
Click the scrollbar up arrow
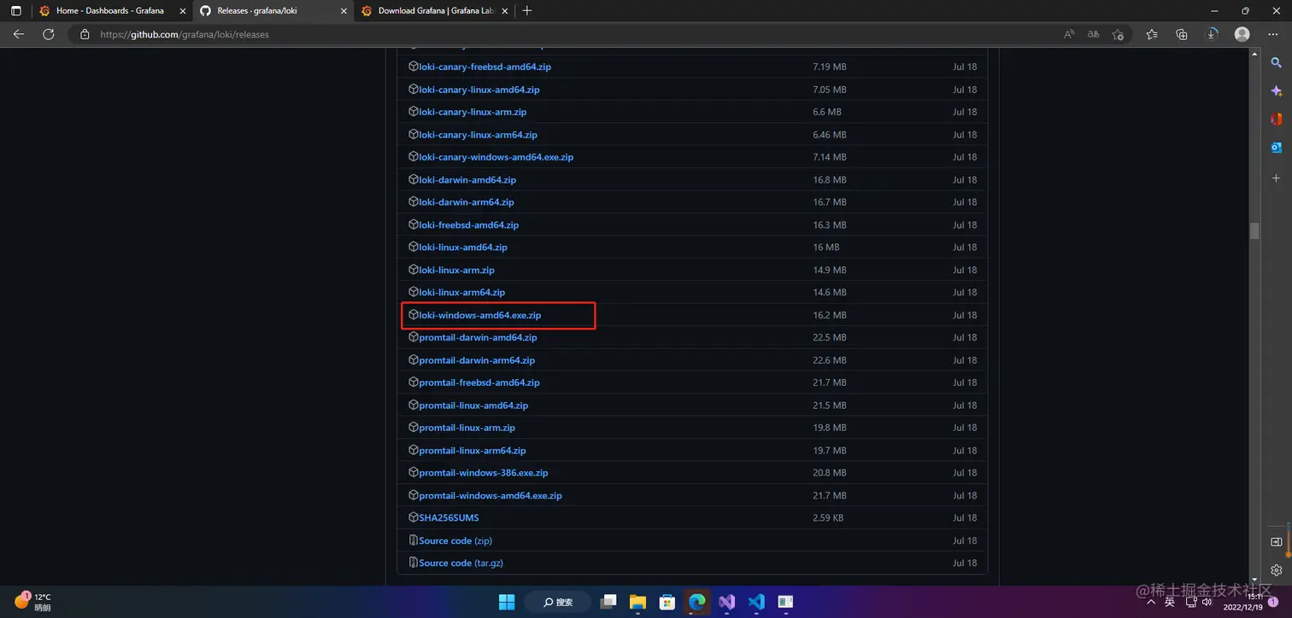click(1254, 54)
